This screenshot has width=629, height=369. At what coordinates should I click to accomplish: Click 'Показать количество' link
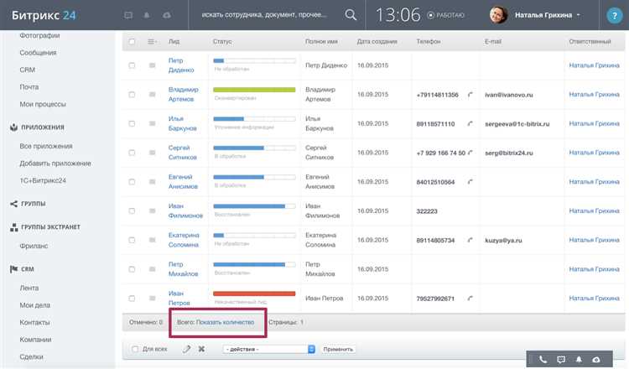click(225, 322)
